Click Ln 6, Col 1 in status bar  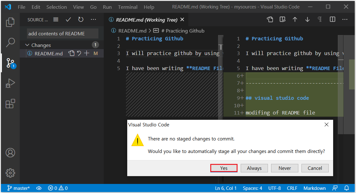226,188
